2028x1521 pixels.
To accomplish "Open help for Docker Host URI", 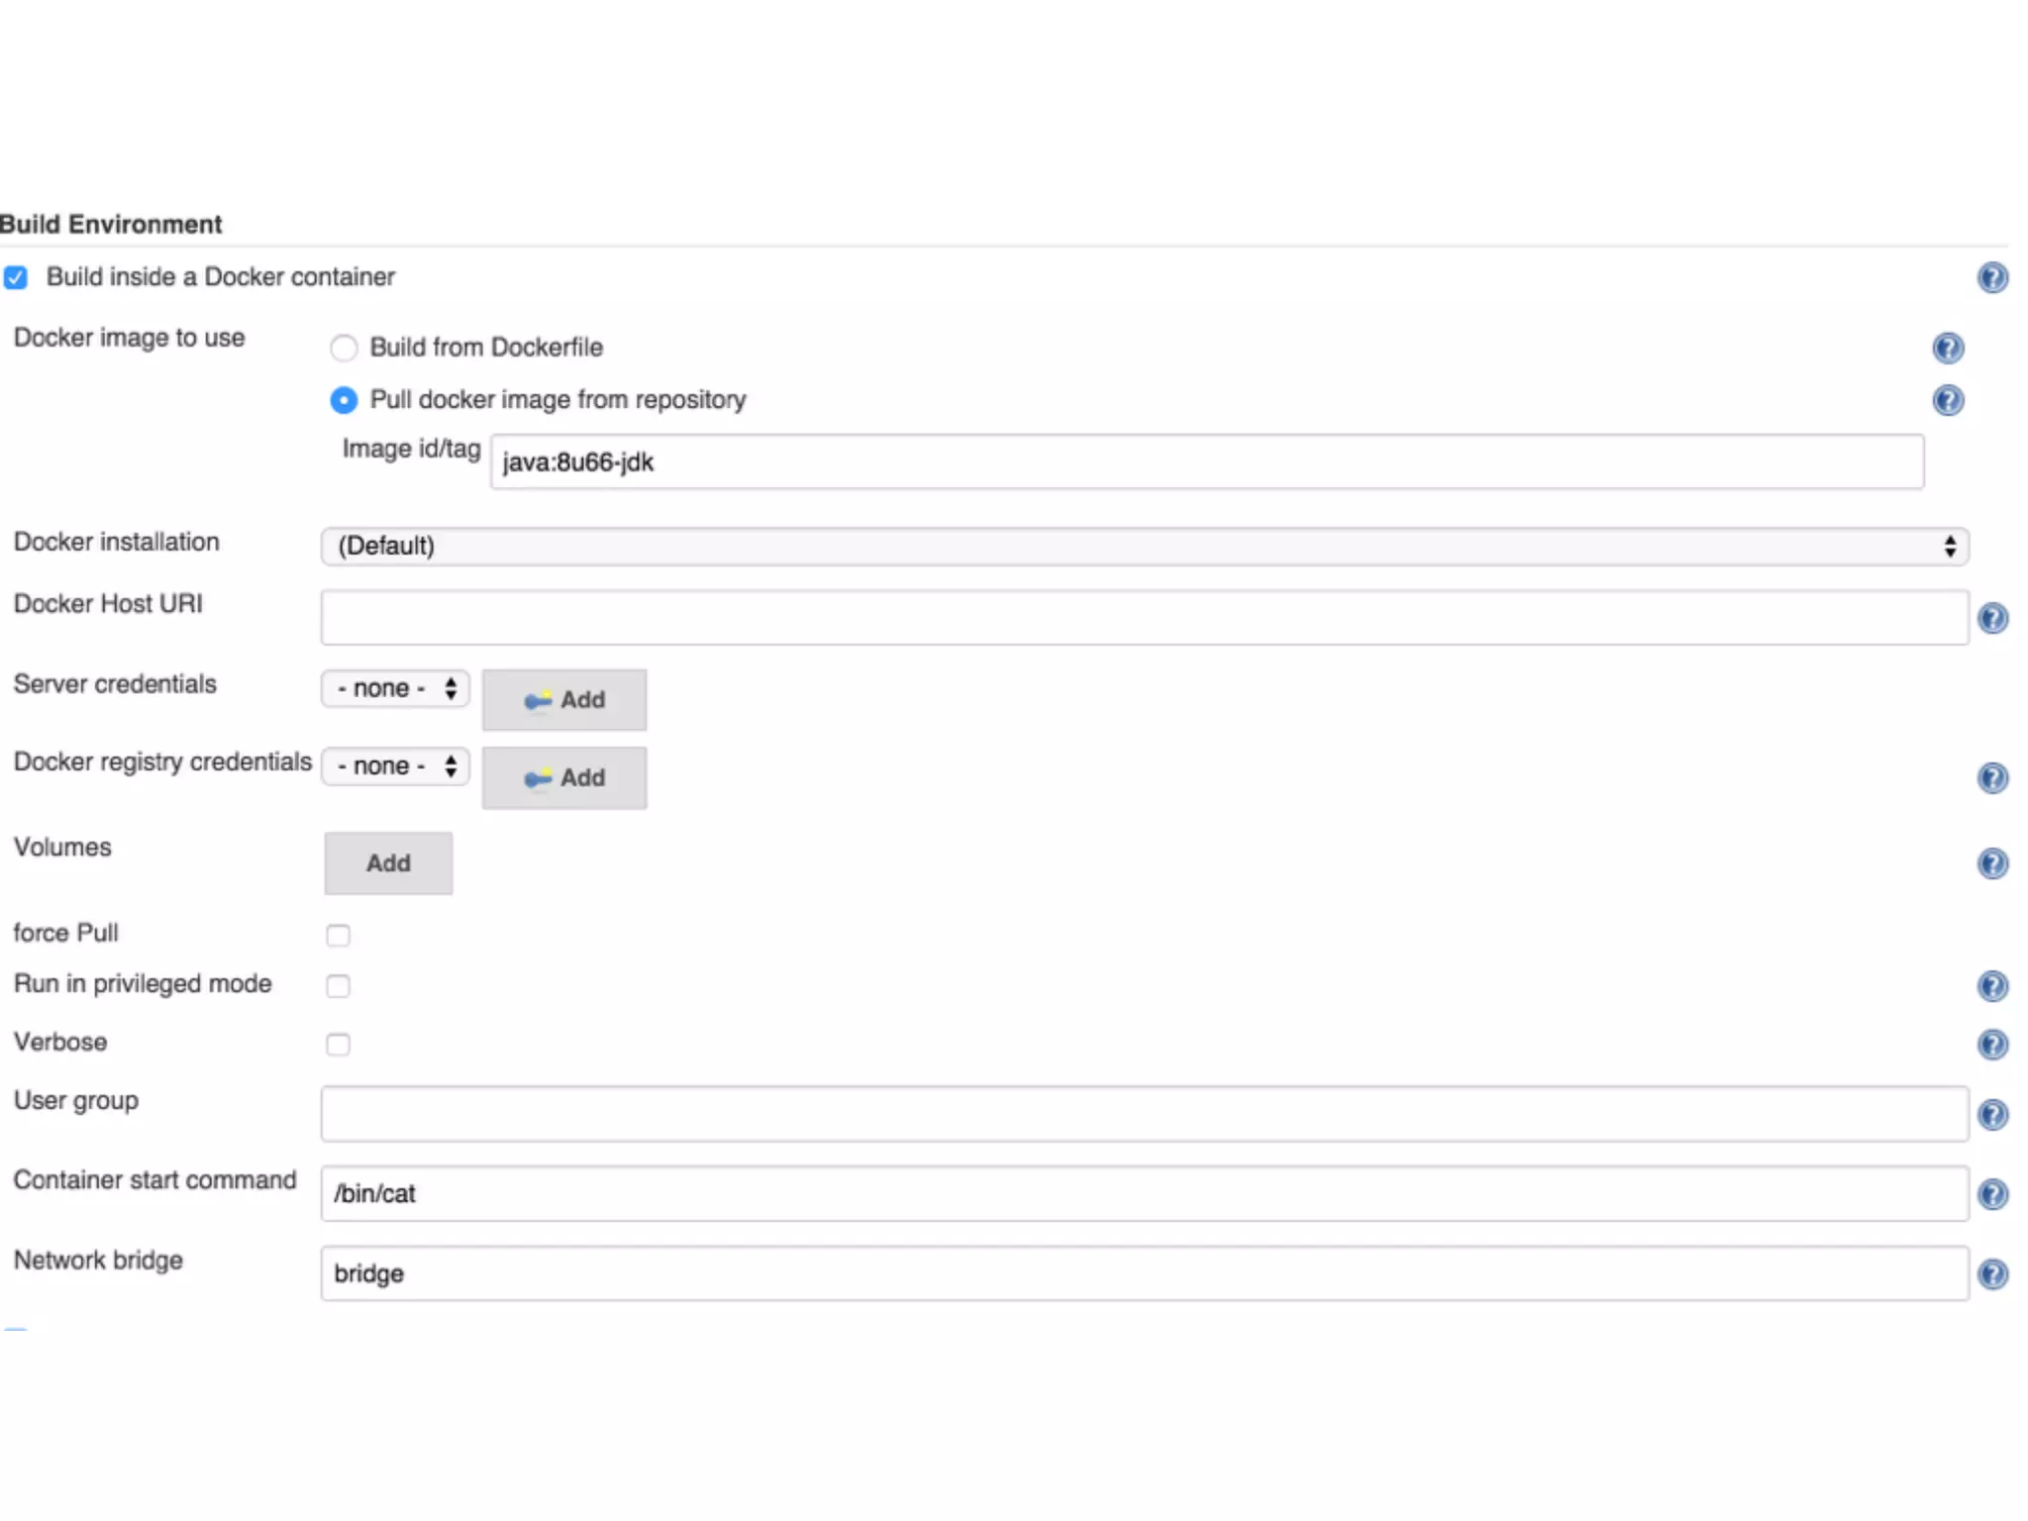I will pos(1991,619).
